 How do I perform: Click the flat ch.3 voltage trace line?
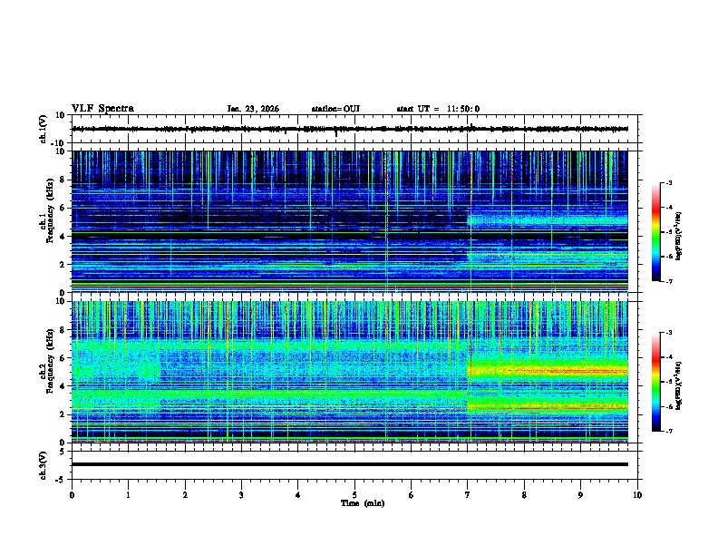tap(350, 464)
